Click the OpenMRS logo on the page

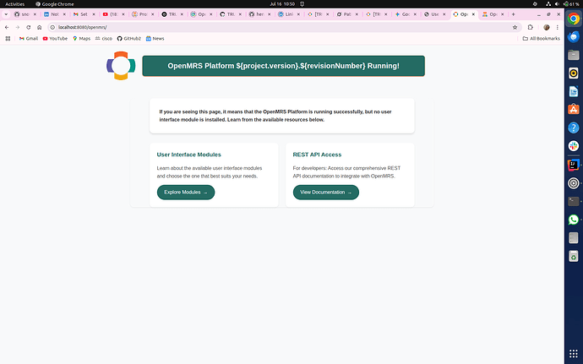(121, 66)
